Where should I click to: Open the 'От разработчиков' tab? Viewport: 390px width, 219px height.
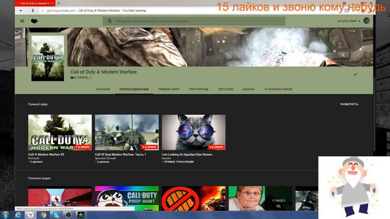(278, 89)
